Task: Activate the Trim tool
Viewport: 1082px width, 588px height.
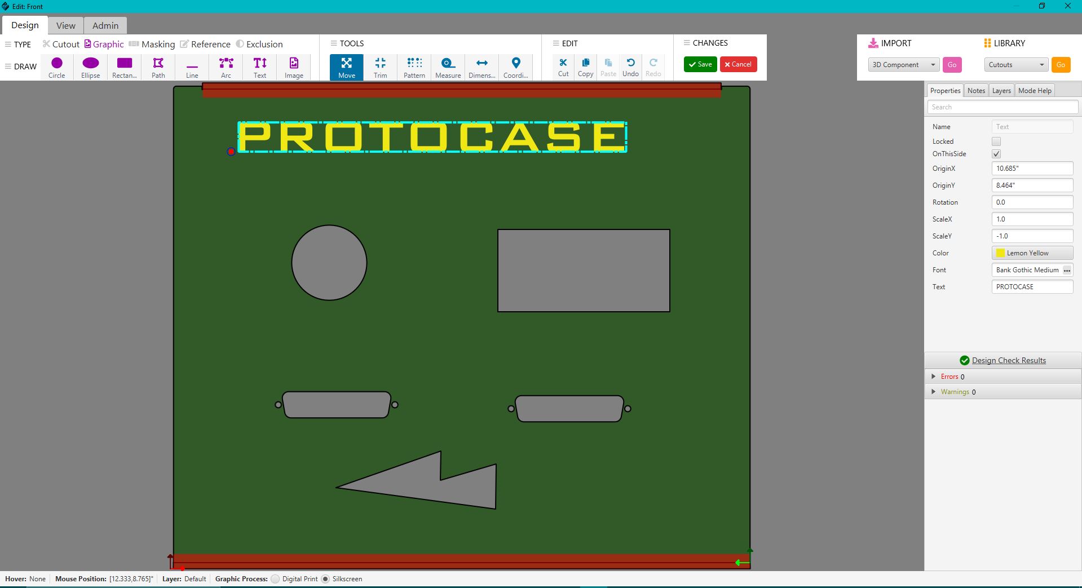Action: [381, 67]
